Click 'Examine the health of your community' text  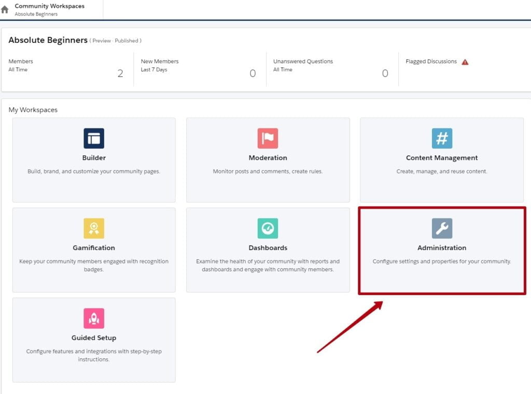coord(268,265)
